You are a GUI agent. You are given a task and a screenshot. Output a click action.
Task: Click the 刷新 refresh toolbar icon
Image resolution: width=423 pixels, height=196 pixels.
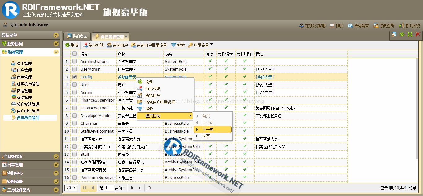(67, 45)
